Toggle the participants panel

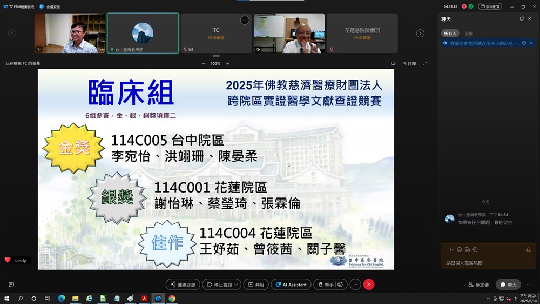point(478,285)
